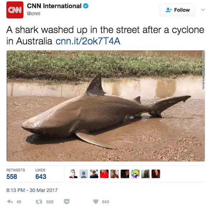Open the cnn.it/2ok7T4A link
Screen dimensions: 214x209
[x=88, y=41]
